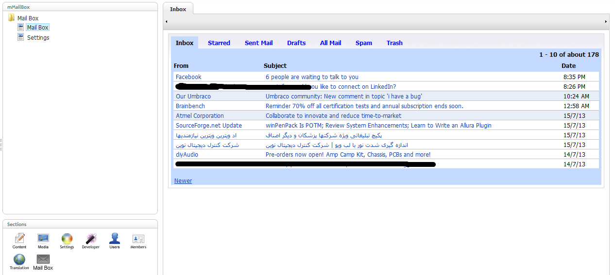The height and width of the screenshot is (275, 615).
Task: Click '1 - 10 of about 178' count text
Action: 569,54
